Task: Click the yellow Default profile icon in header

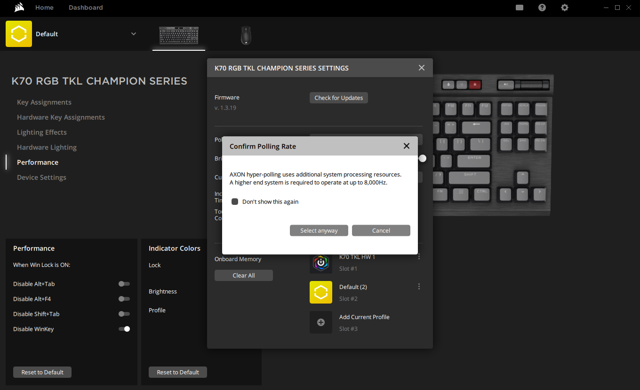Action: point(19,34)
